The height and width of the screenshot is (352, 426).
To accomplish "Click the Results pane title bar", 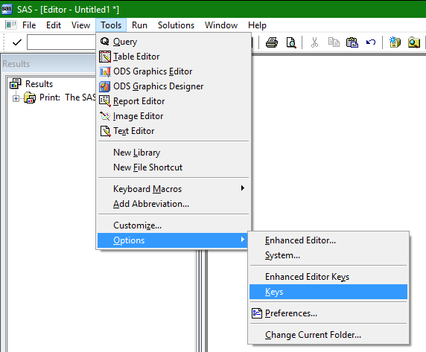I will (x=49, y=64).
